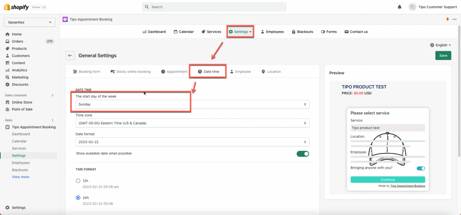Switch to the Employee tab
Screen dimensions: 461x215
click(240, 71)
